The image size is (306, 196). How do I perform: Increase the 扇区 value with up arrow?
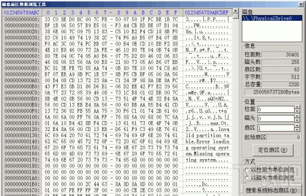pyautogui.click(x=297, y=126)
